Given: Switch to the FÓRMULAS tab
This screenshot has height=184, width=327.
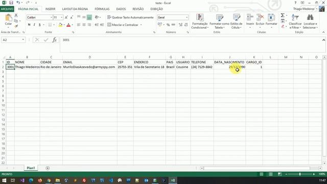Looking at the screenshot, I should 102,9.
